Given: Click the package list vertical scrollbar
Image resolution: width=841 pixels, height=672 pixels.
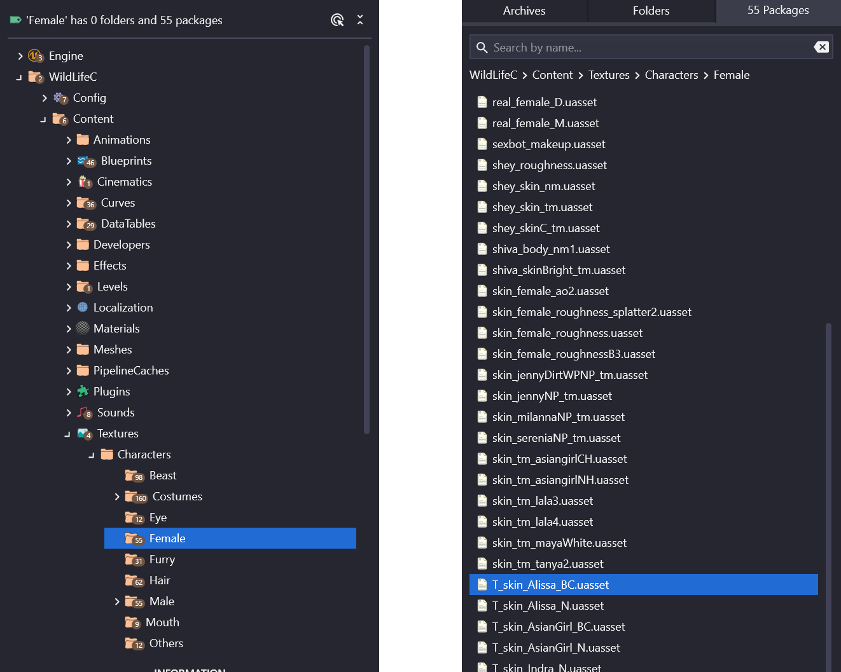Looking at the screenshot, I should pyautogui.click(x=828, y=496).
